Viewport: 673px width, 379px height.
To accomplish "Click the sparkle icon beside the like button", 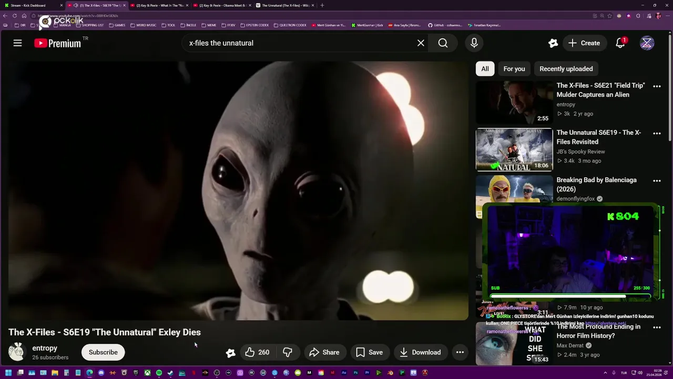I will pos(230,353).
